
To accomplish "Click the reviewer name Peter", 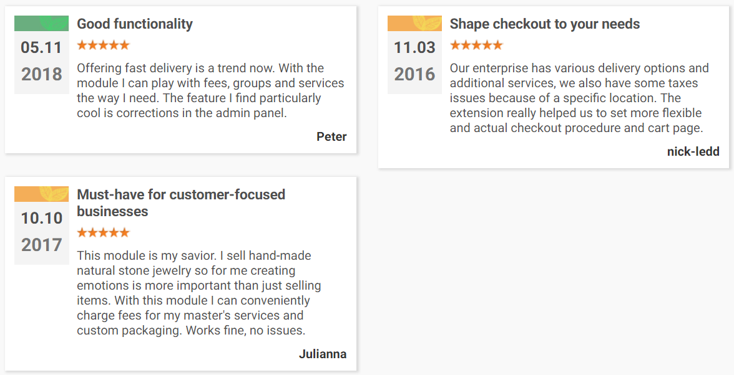I will click(331, 137).
